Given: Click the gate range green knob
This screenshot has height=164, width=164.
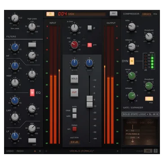Looking at the screenshot, I should pyautogui.click(x=132, y=76).
